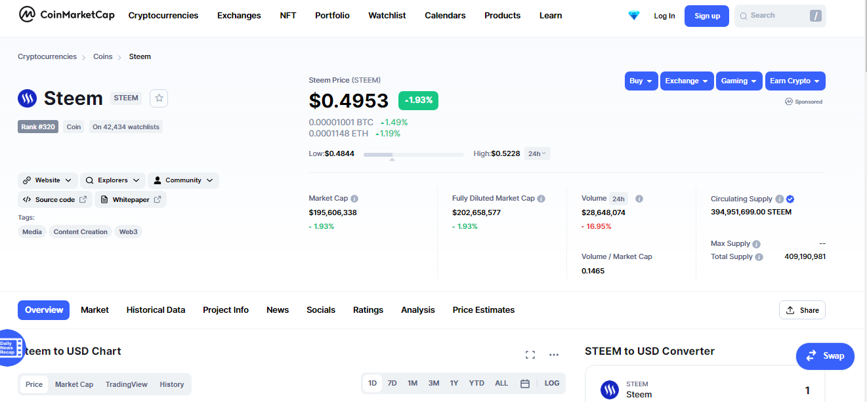This screenshot has width=867, height=402.
Task: Select the 1Y chart range
Action: click(454, 383)
